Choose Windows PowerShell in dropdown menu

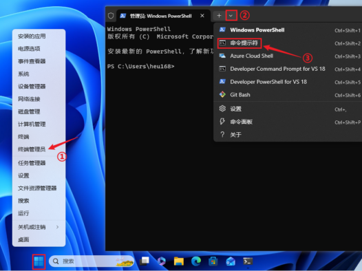(288, 30)
